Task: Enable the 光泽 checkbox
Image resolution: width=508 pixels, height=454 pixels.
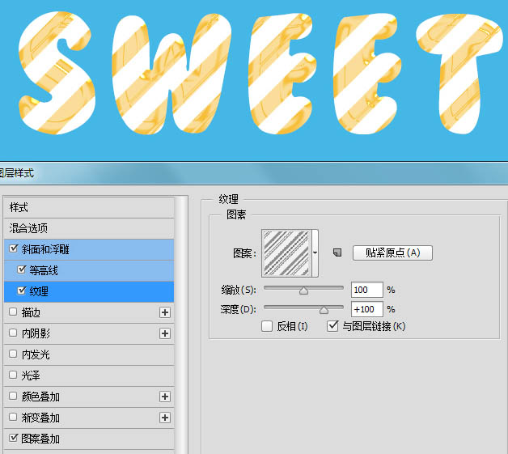Action: pos(13,375)
